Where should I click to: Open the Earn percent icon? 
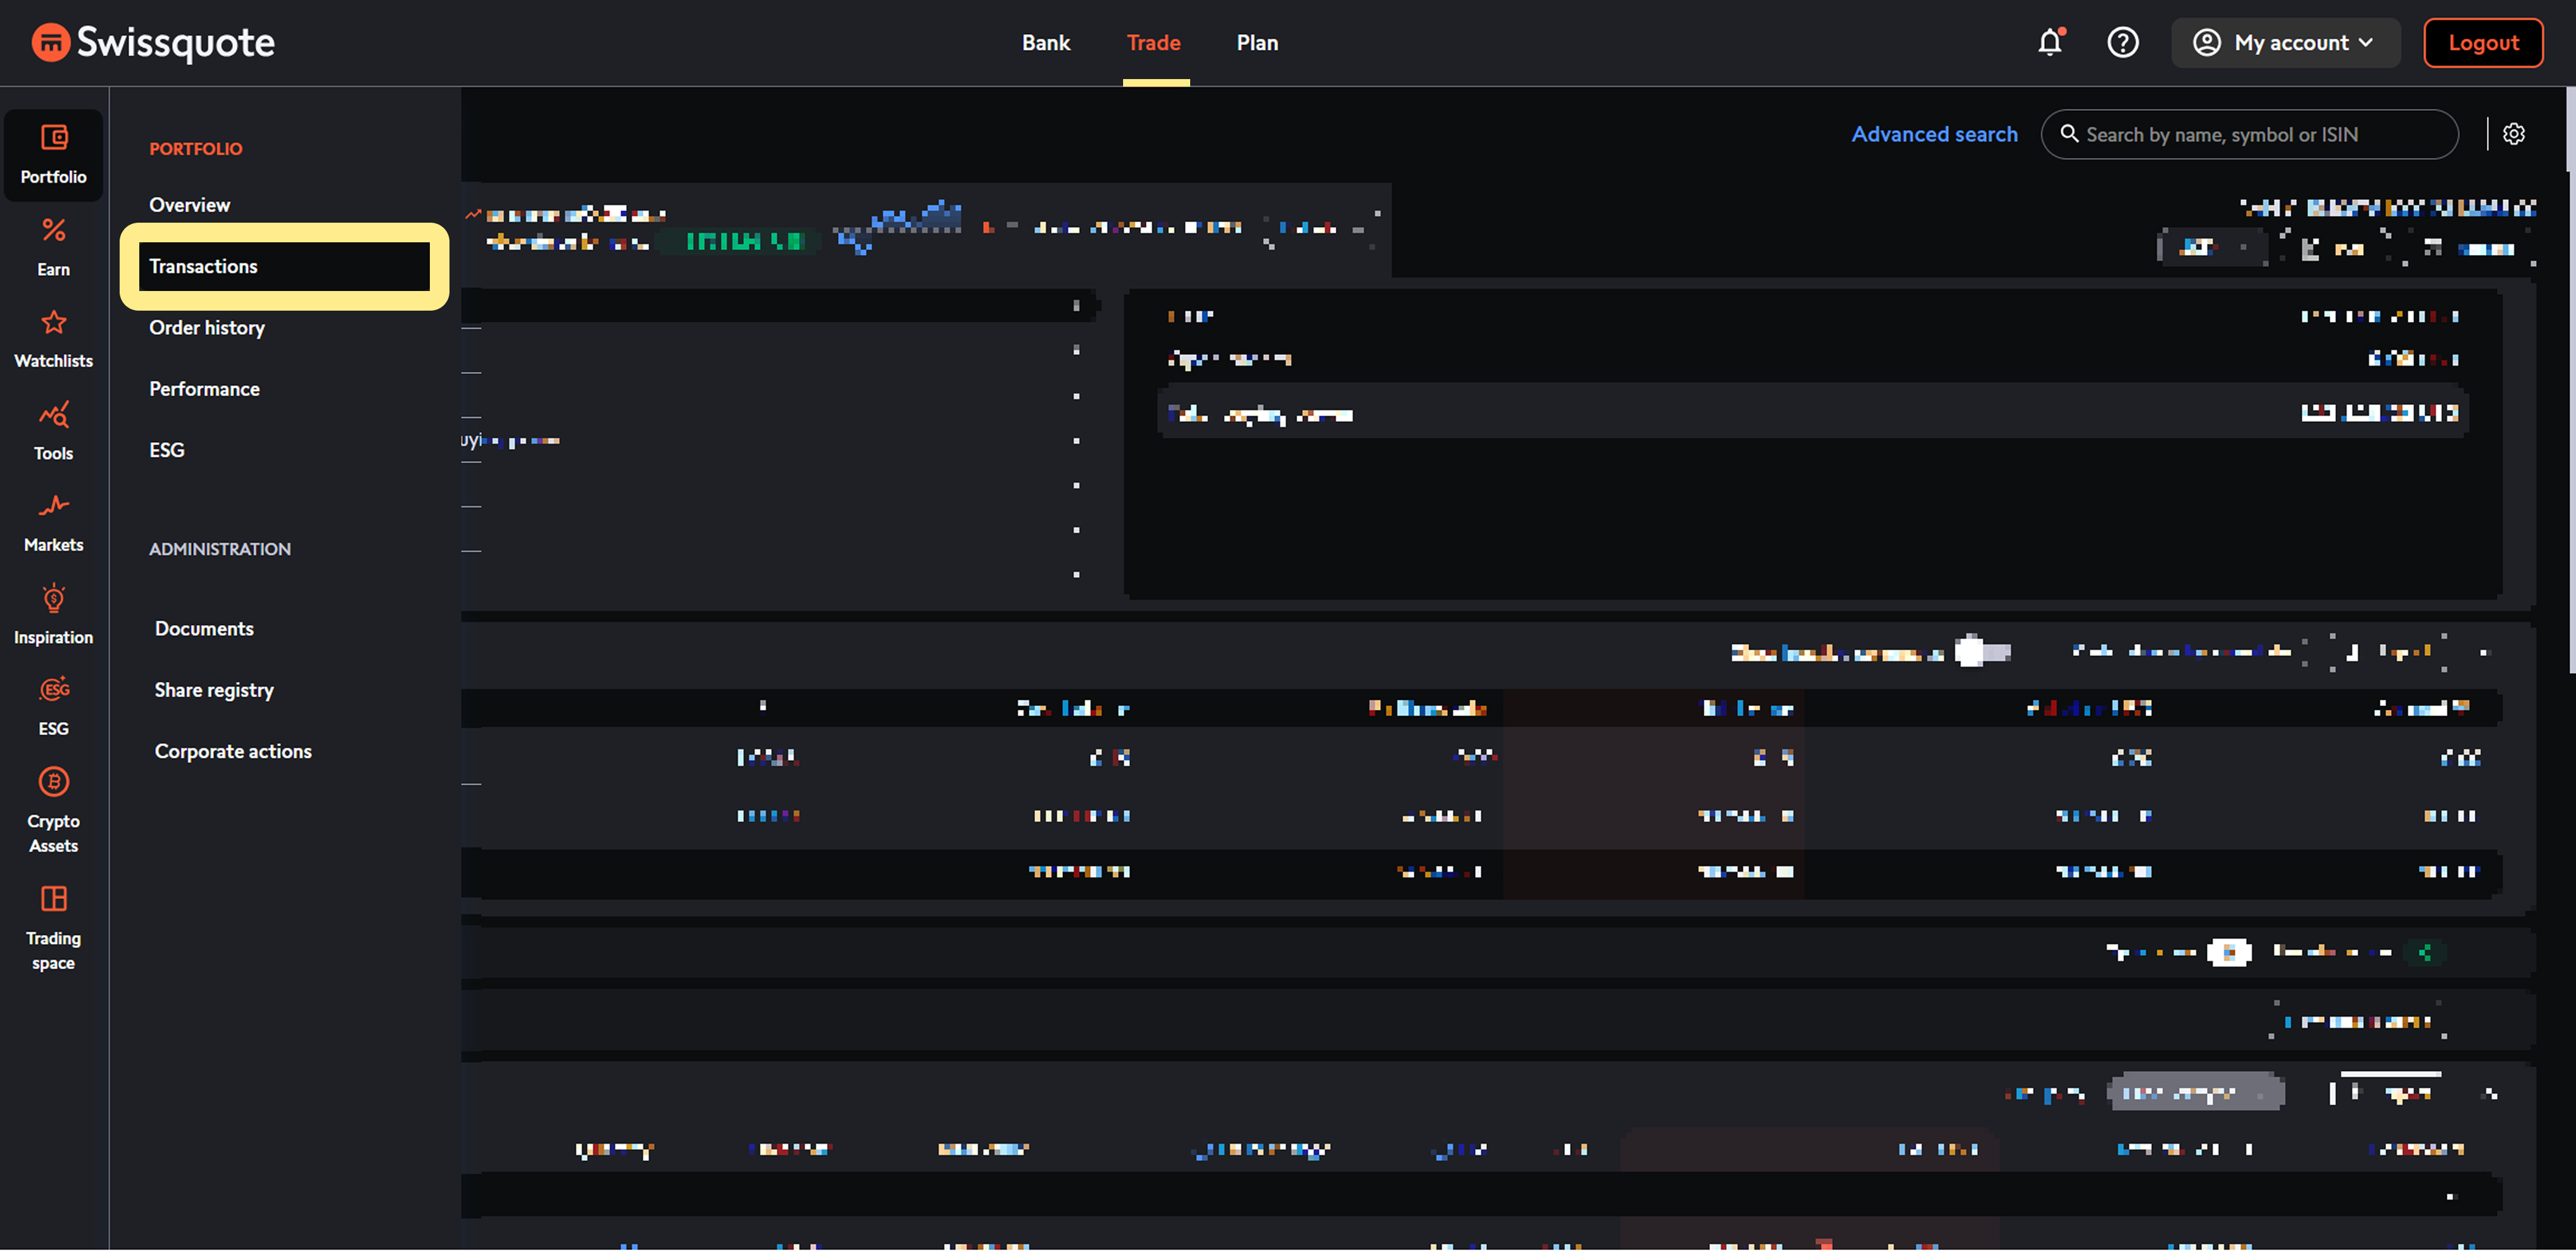pyautogui.click(x=53, y=246)
